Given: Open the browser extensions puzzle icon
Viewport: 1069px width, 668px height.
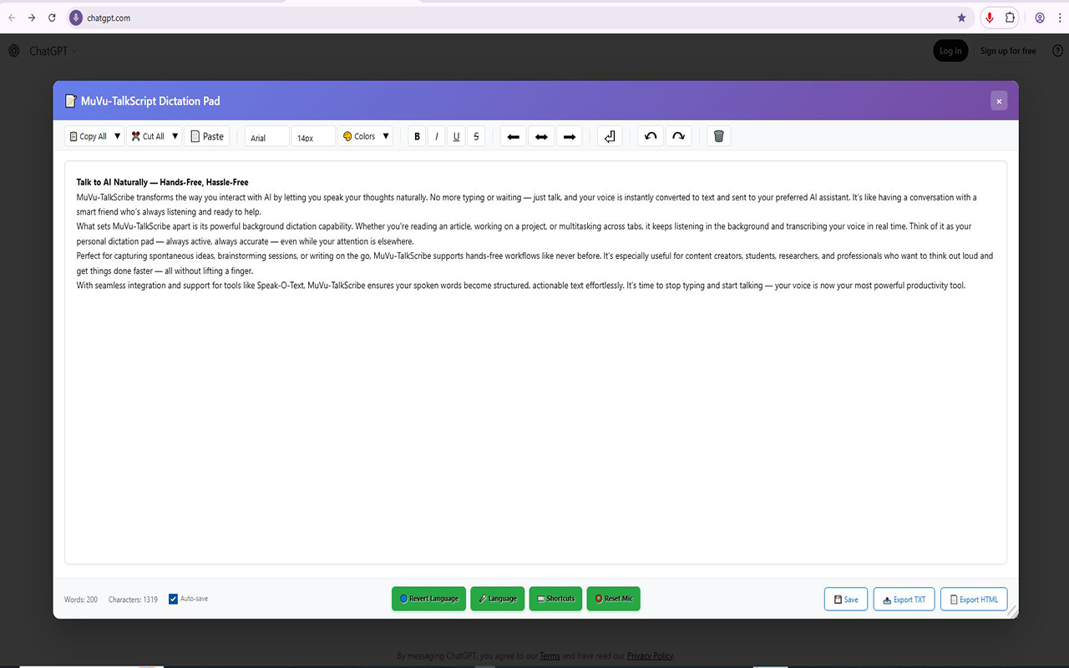Looking at the screenshot, I should [x=1011, y=18].
